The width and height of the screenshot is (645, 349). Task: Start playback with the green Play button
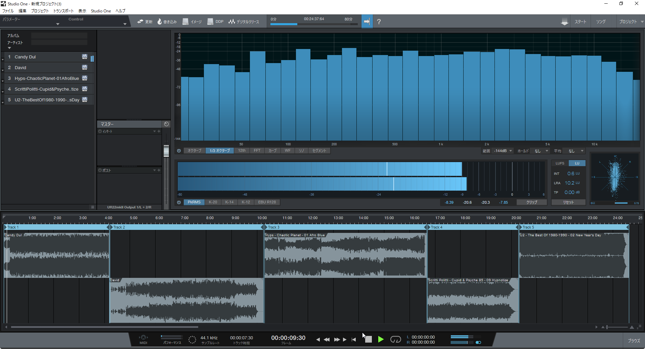point(381,339)
